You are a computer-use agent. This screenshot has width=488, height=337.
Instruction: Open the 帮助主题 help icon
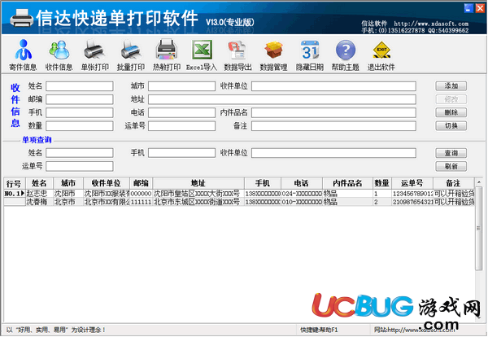point(346,55)
